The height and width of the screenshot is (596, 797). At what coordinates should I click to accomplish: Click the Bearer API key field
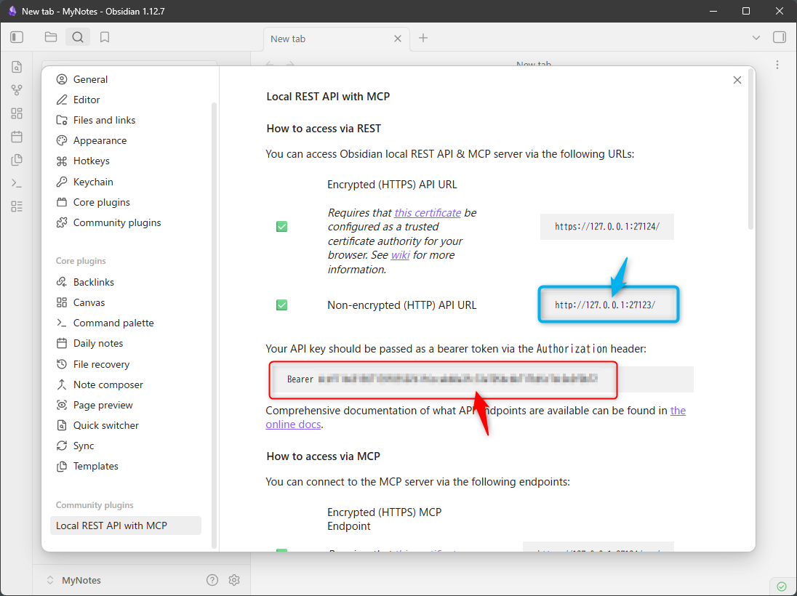click(479, 379)
